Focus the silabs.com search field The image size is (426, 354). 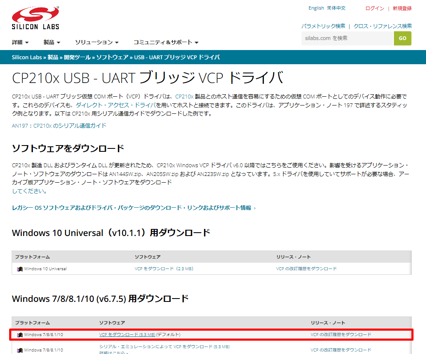coord(347,38)
